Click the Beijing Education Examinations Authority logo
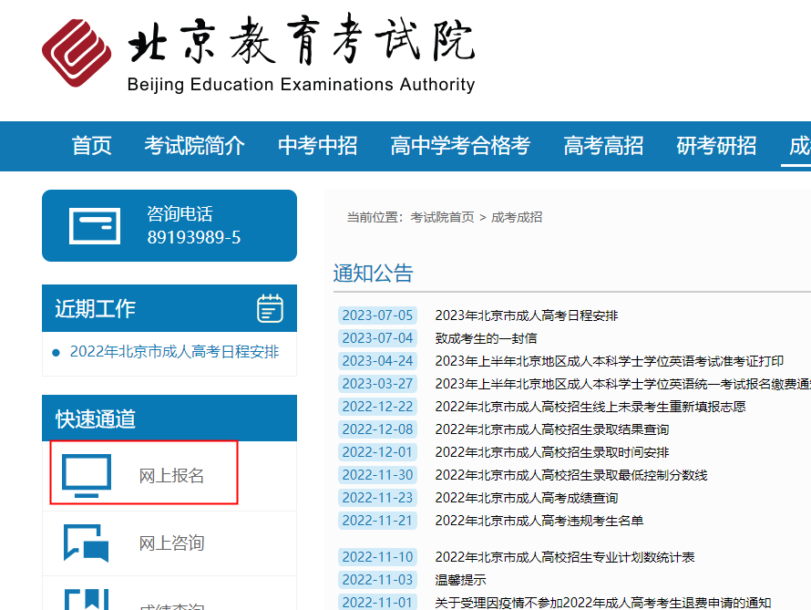 coord(77,53)
